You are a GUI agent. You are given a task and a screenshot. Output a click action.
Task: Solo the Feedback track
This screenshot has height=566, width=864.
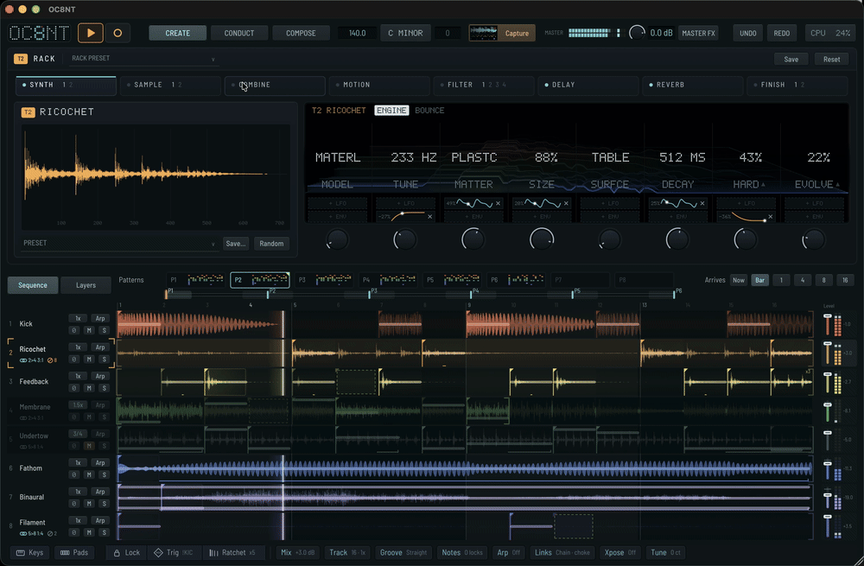[x=104, y=388]
